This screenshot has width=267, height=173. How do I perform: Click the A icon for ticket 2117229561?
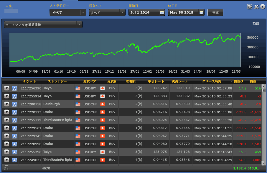point(14,128)
